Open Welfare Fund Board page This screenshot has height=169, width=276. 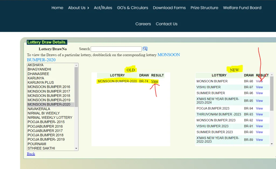coord(242,8)
